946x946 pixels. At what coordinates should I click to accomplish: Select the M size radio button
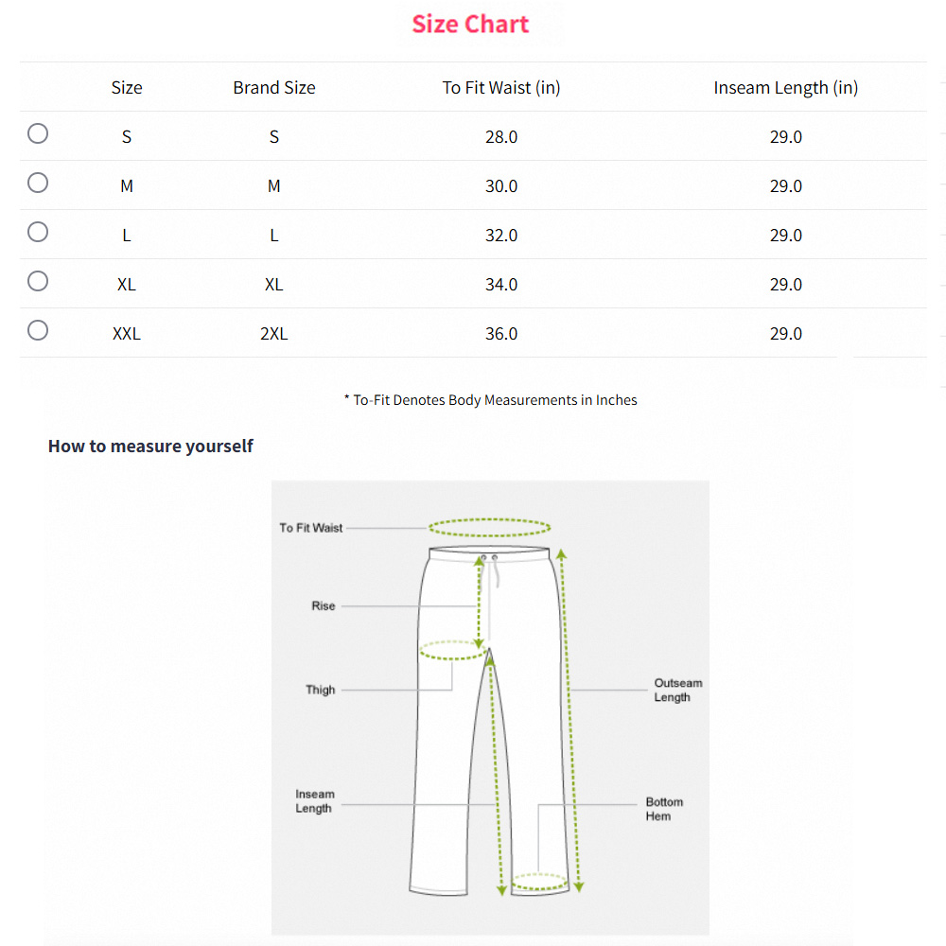38,183
